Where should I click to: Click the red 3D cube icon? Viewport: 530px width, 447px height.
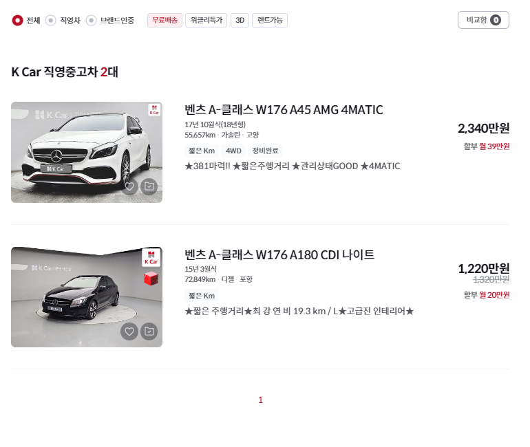(x=151, y=279)
